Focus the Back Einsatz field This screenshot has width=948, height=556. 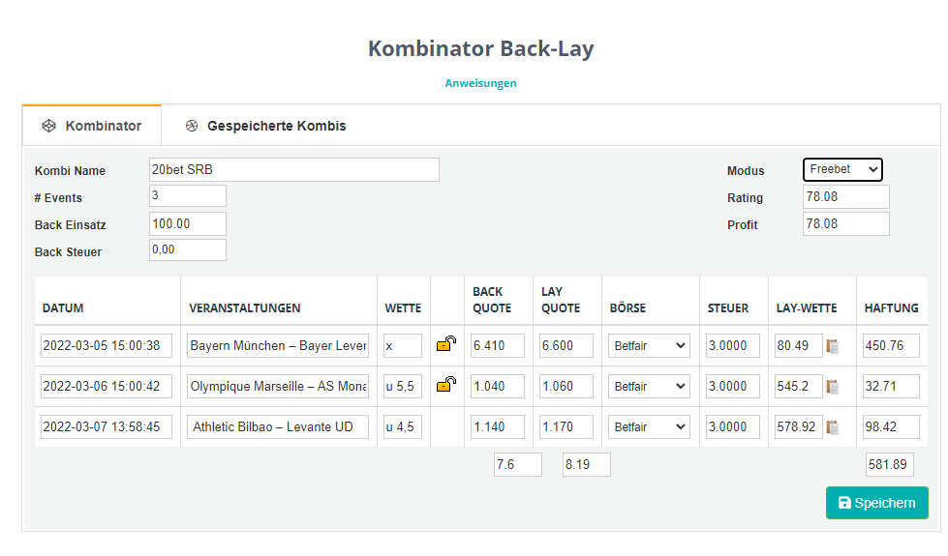coord(187,223)
